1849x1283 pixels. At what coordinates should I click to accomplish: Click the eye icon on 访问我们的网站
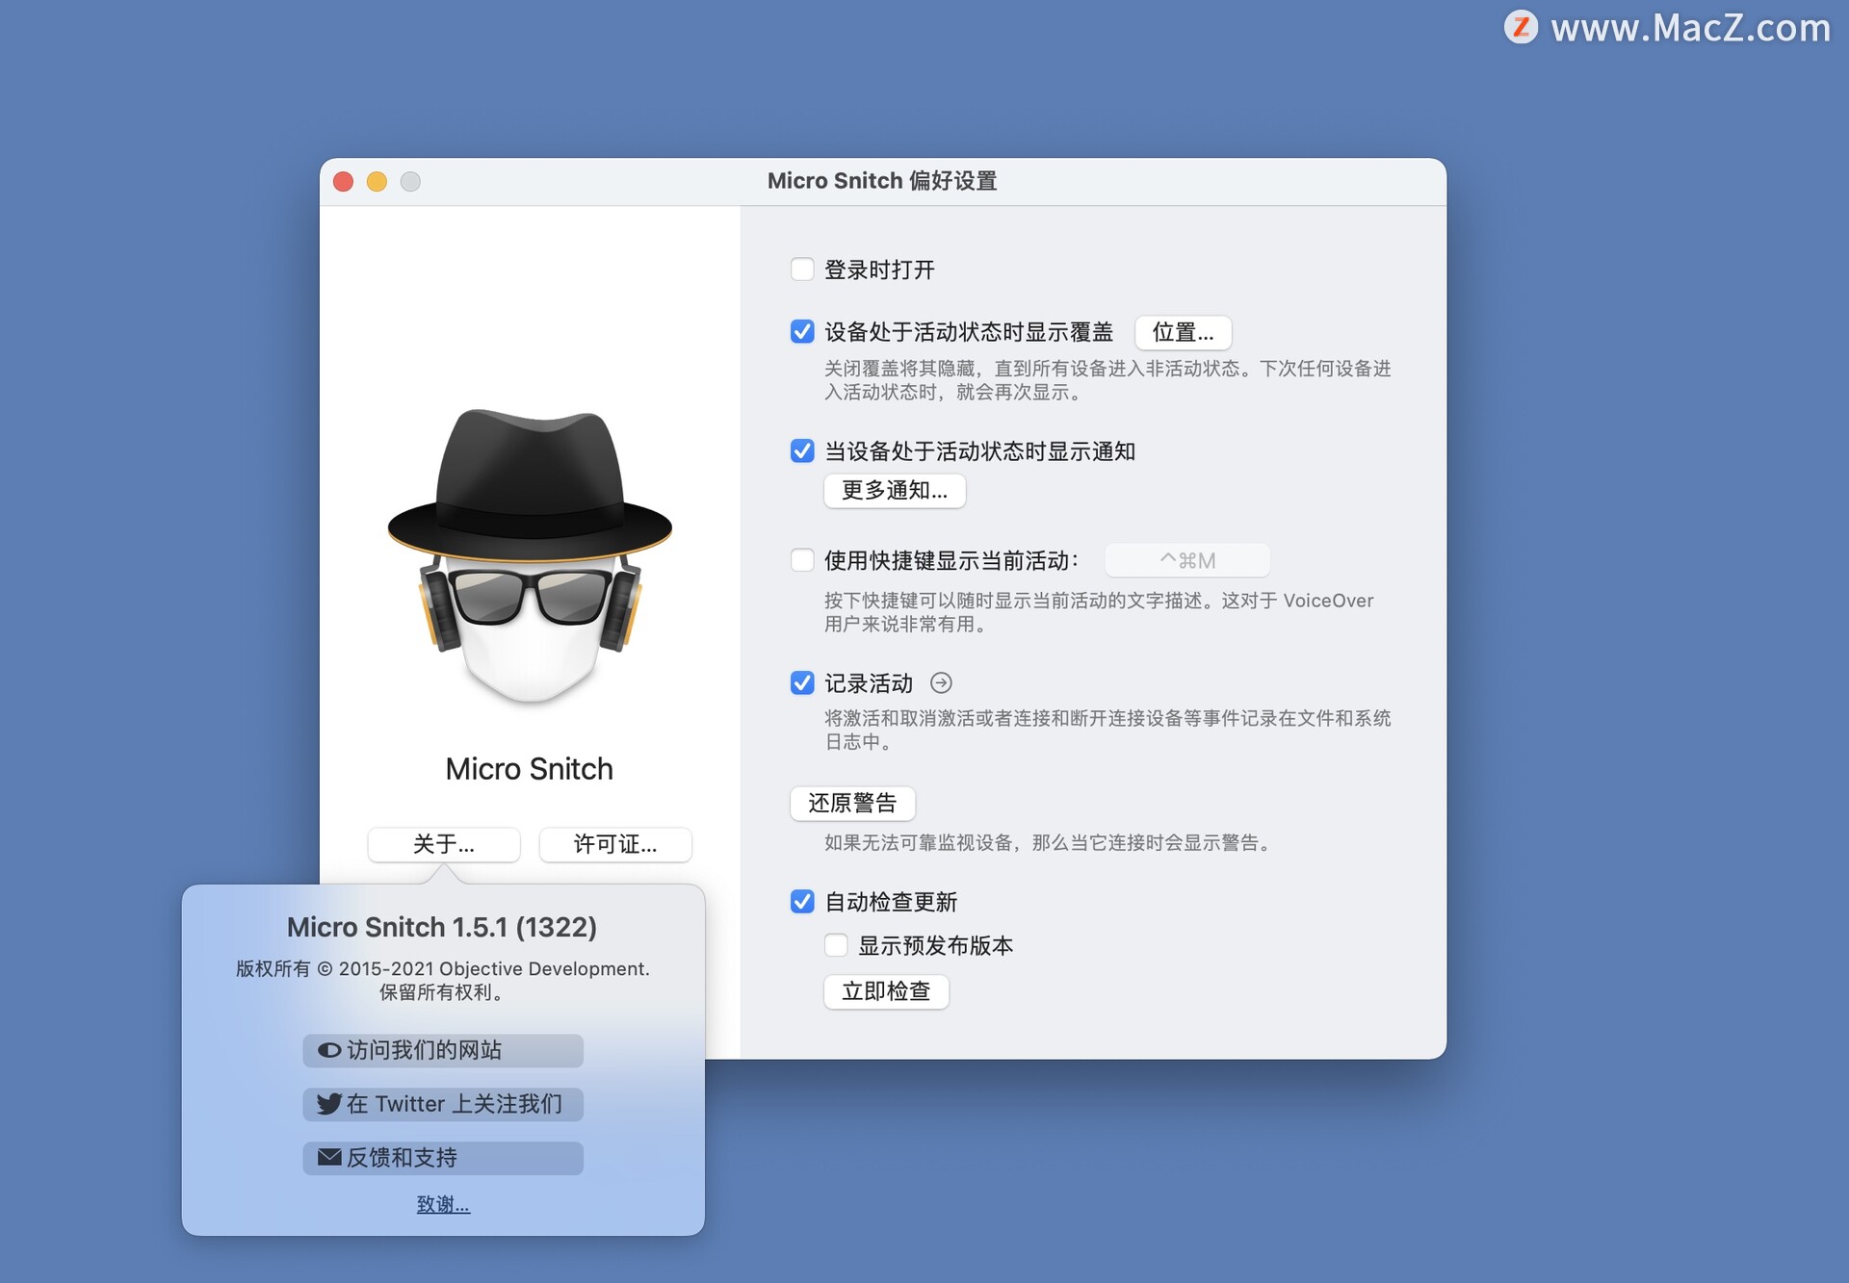pos(329,1050)
